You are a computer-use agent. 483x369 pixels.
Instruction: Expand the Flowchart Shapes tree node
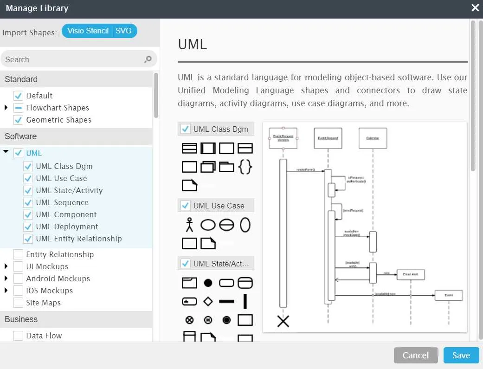click(x=6, y=108)
